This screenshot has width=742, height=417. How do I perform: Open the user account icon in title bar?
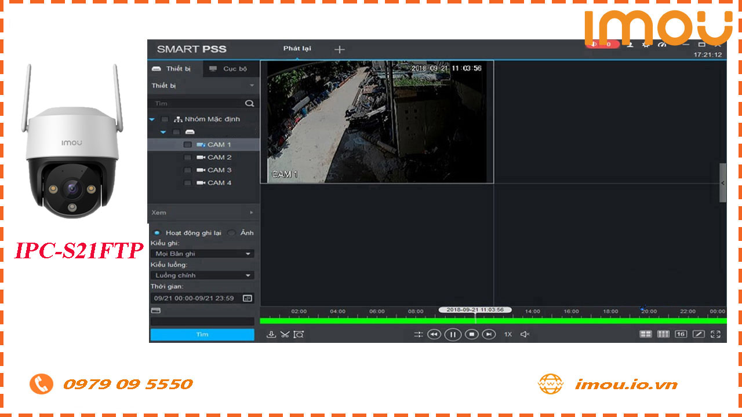tap(630, 45)
